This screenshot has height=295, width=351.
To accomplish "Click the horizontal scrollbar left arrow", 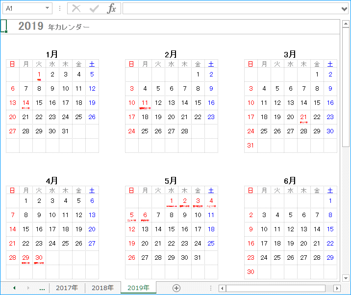I will pyautogui.click(x=222, y=288).
